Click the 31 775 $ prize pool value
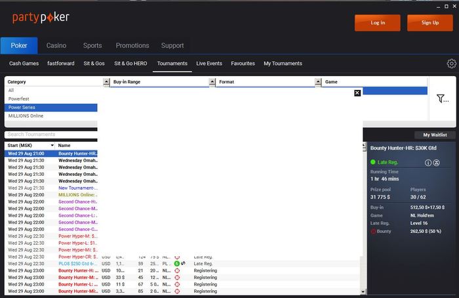 coord(380,197)
